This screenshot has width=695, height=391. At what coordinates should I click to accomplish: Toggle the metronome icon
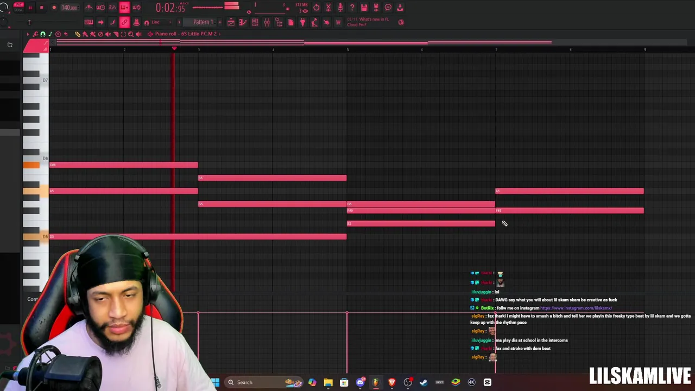89,8
